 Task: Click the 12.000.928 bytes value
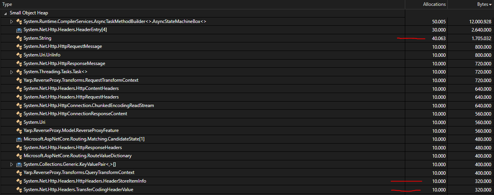(x=480, y=21)
